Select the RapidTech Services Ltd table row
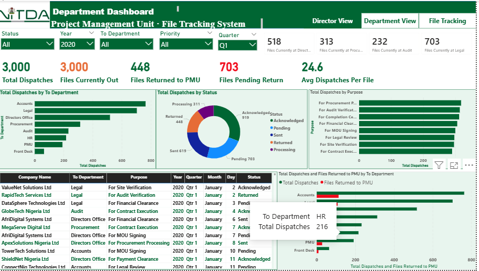Image resolution: width=479 pixels, height=271 pixels. tap(136, 195)
